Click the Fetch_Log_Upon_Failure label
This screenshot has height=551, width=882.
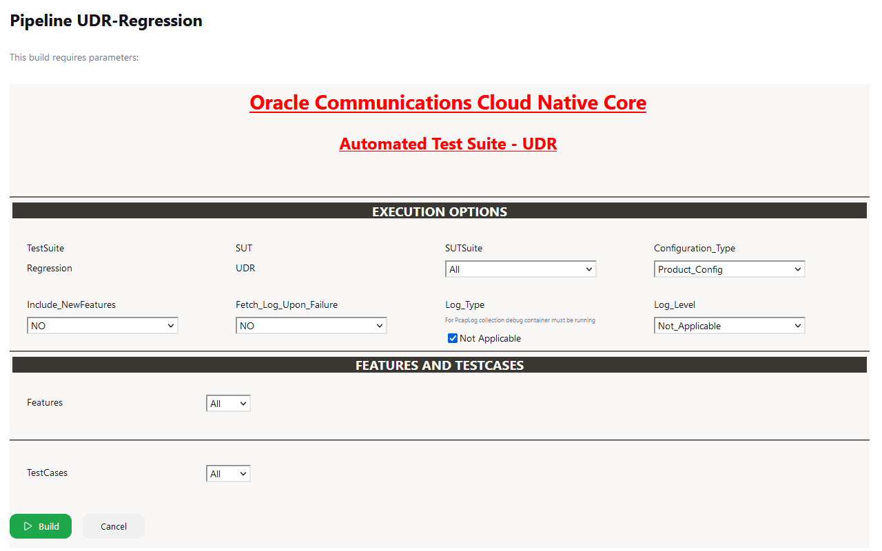(287, 304)
